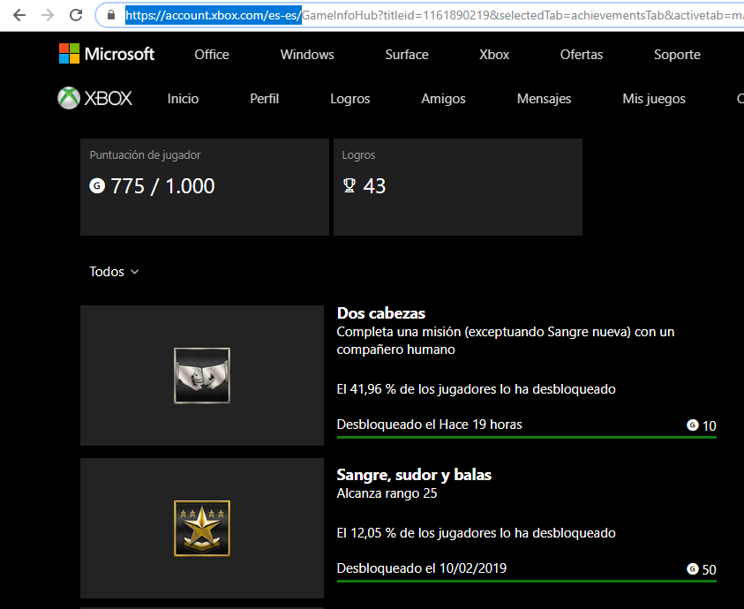744x609 pixels.
Task: Open the Windows menu item
Action: (307, 55)
